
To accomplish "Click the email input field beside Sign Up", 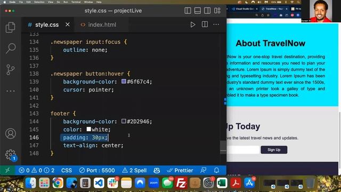I will [x=243, y=150].
